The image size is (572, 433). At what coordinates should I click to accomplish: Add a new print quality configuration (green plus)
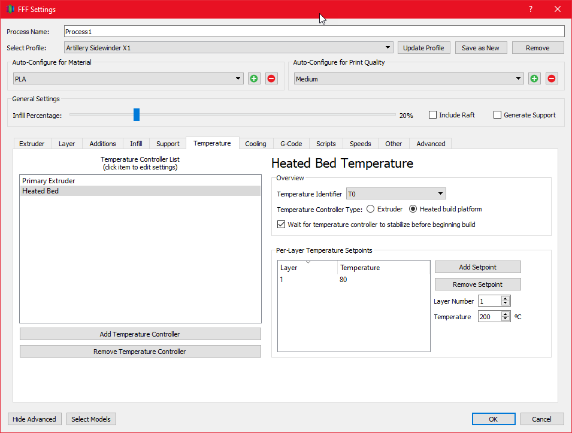pos(534,78)
